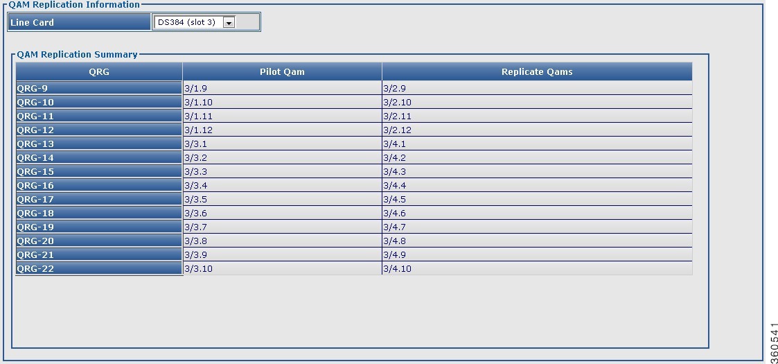Screen dimensions: 778x364
Task: Click pilot QAM cell 3/1.12
Action: [283, 130]
